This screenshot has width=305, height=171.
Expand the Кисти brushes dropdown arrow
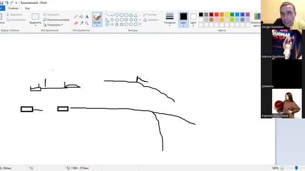click(x=97, y=25)
